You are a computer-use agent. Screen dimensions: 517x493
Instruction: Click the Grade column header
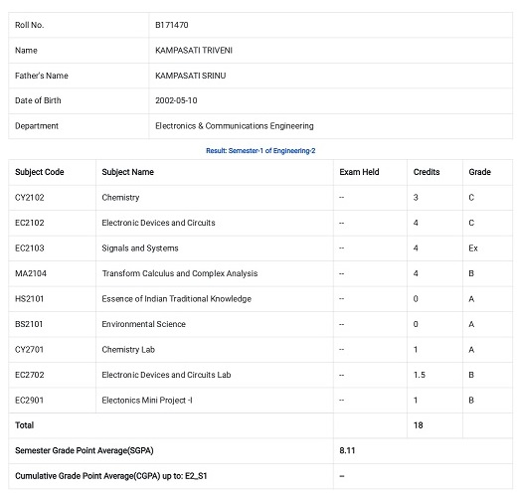click(x=479, y=172)
